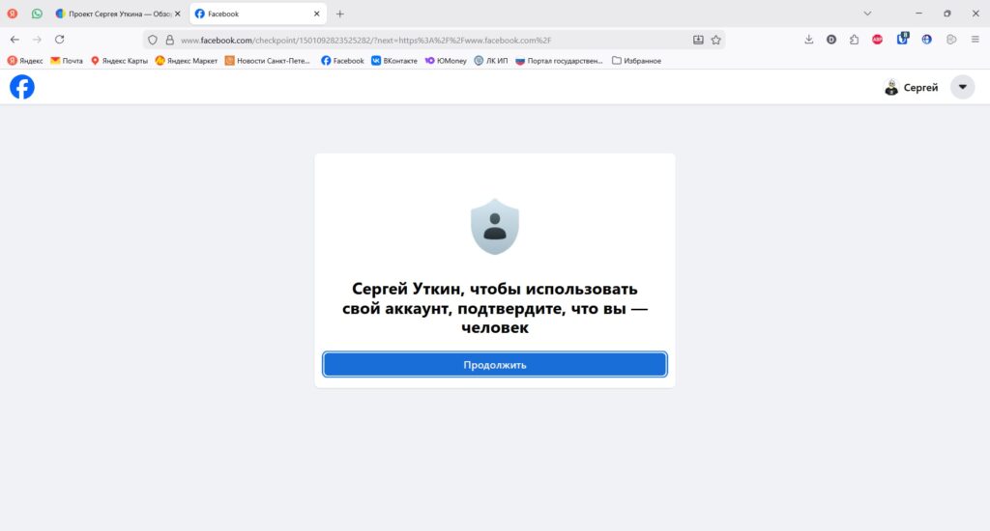This screenshot has height=531, width=990.
Task: Open the downloads panel icon
Action: (x=809, y=40)
